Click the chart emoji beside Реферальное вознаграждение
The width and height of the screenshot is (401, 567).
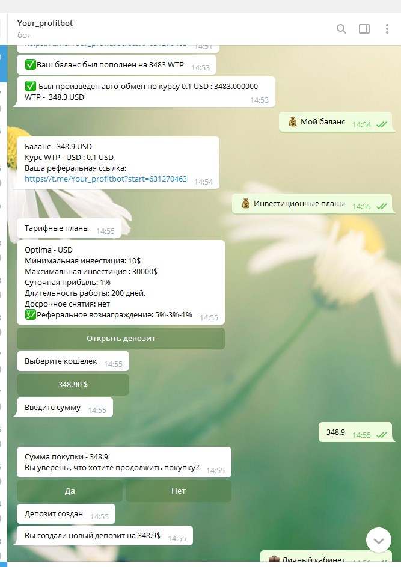click(x=31, y=314)
